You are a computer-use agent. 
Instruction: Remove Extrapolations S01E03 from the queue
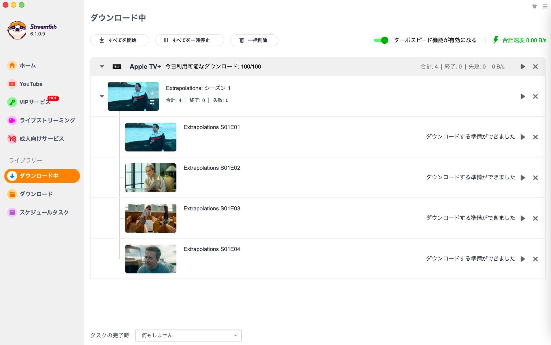[x=535, y=218]
